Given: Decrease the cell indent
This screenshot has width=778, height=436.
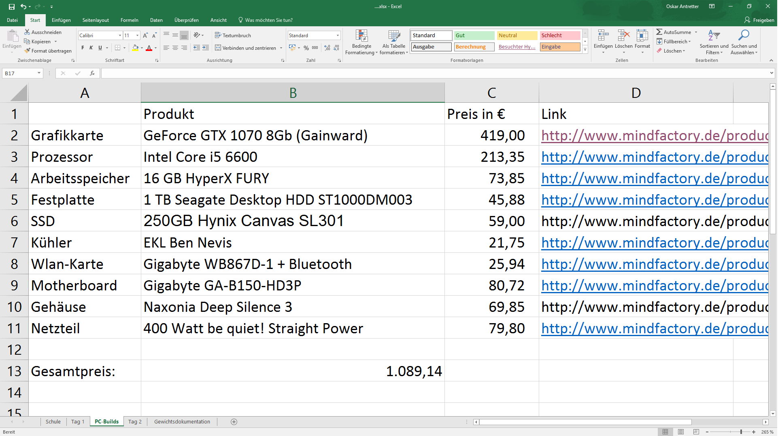Looking at the screenshot, I should pyautogui.click(x=197, y=48).
